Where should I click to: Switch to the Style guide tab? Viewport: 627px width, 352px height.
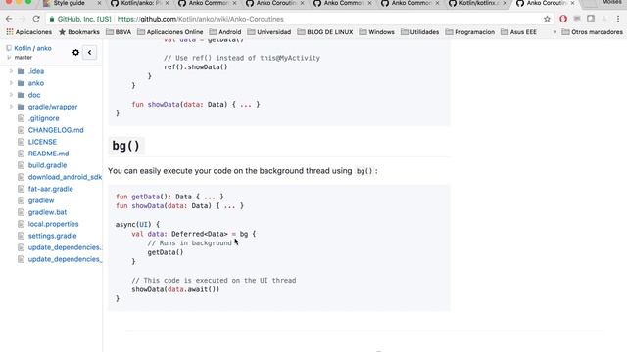(70, 3)
